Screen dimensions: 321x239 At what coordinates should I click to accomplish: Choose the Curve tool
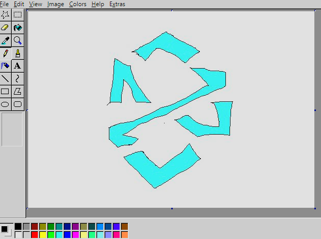17,79
